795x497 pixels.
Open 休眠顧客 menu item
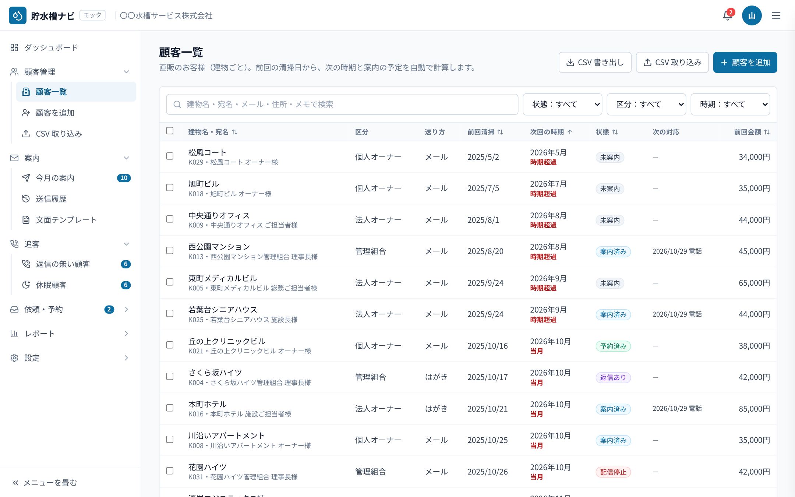pyautogui.click(x=76, y=285)
